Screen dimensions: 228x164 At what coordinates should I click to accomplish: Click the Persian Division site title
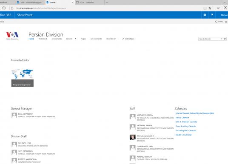point(46,34)
